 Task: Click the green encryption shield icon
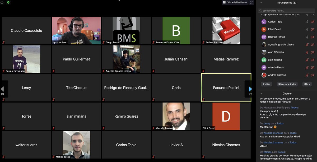pos(8,2)
